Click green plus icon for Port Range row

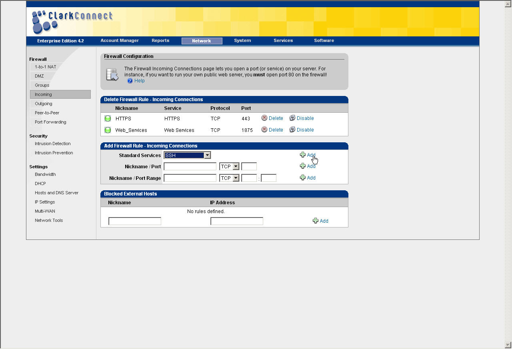pyautogui.click(x=303, y=177)
